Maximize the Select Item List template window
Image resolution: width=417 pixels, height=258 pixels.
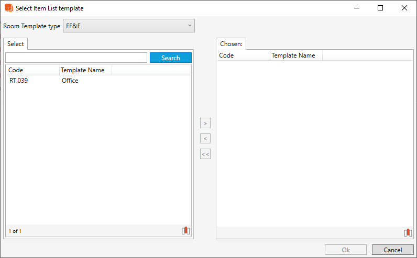coord(380,8)
